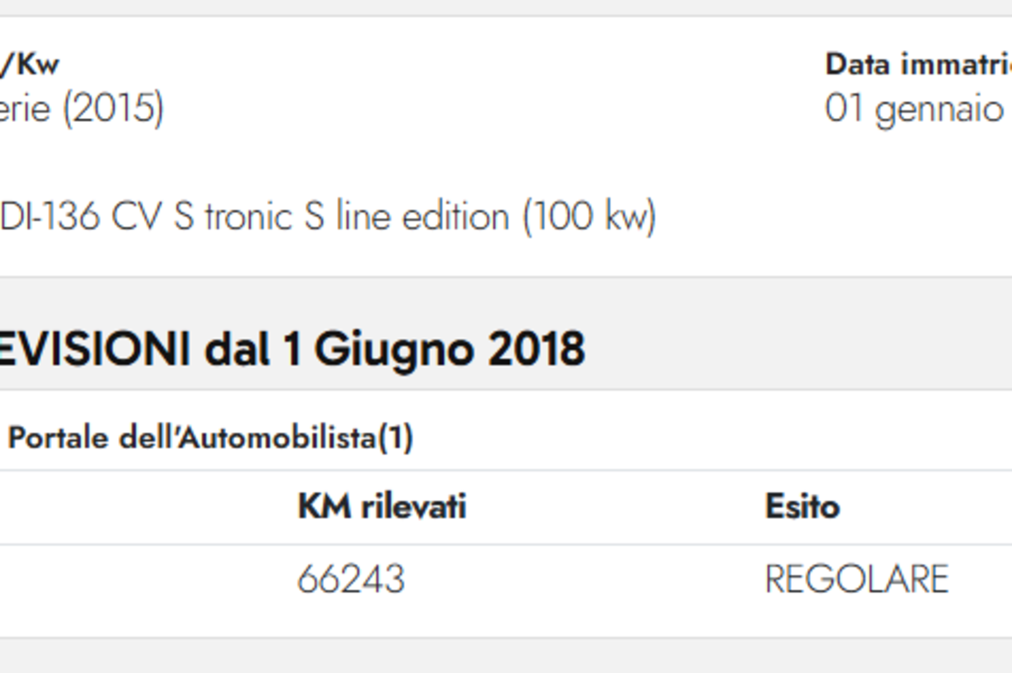Click the /Kw field label
Viewport: 1012px width, 673px height.
[30, 64]
